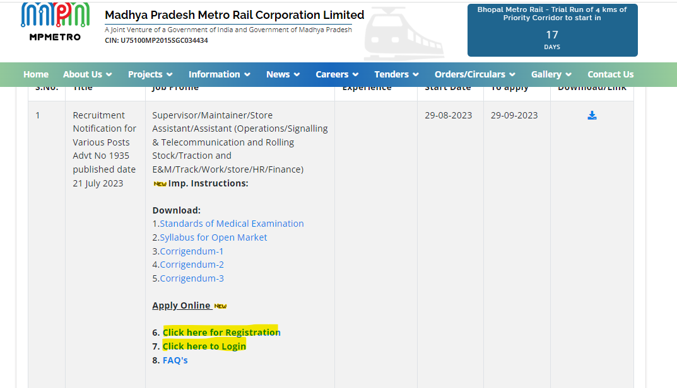Screen dimensions: 677x388
Task: Download the recruitment notification file icon
Action: pos(592,115)
